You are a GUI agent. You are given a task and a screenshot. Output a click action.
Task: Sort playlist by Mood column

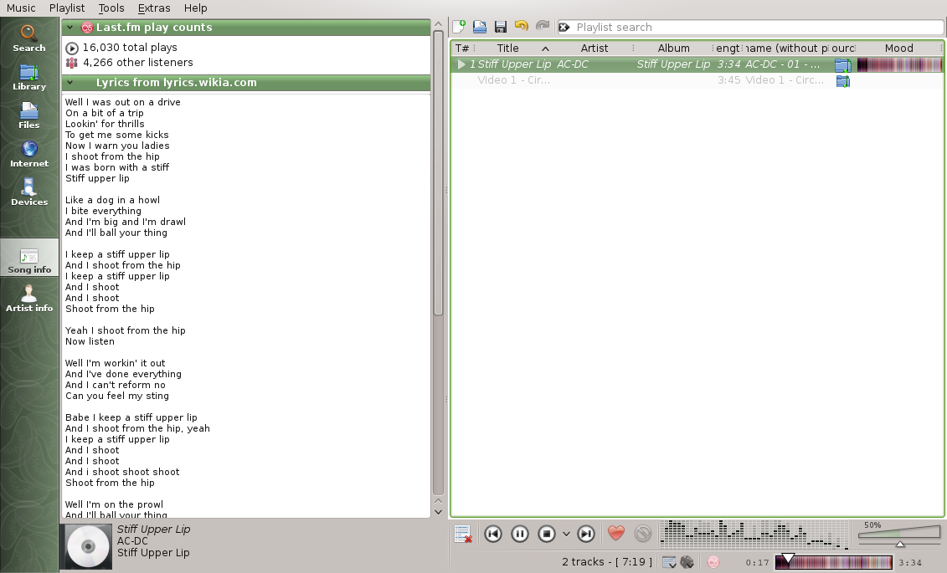click(x=898, y=49)
